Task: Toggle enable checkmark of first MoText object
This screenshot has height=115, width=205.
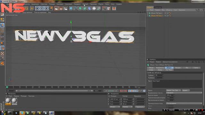Action: click(168, 13)
